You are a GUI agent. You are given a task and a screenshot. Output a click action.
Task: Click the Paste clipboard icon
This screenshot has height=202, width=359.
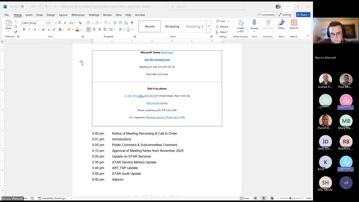[8, 23]
